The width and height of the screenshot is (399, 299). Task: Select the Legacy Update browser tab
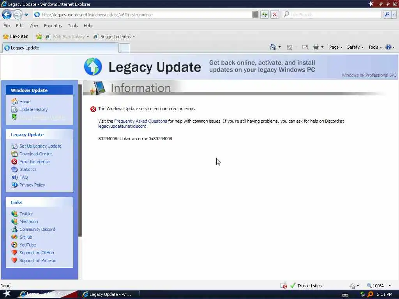(60, 48)
